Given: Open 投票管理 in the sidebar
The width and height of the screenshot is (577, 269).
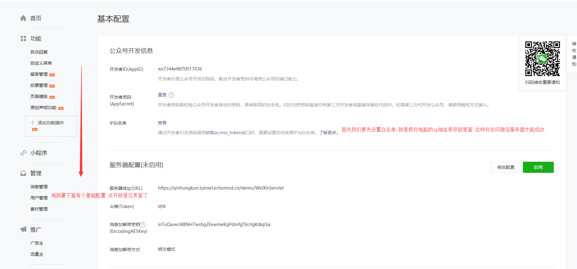Looking at the screenshot, I should click(x=39, y=85).
